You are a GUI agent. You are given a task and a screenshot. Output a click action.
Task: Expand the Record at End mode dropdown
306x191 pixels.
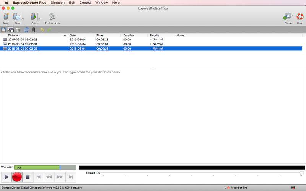[225, 188]
